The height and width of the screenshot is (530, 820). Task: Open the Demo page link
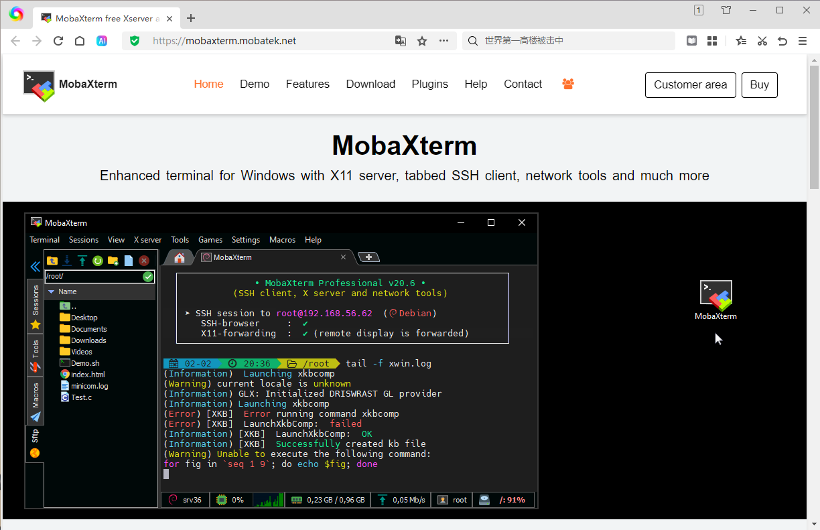pos(255,84)
